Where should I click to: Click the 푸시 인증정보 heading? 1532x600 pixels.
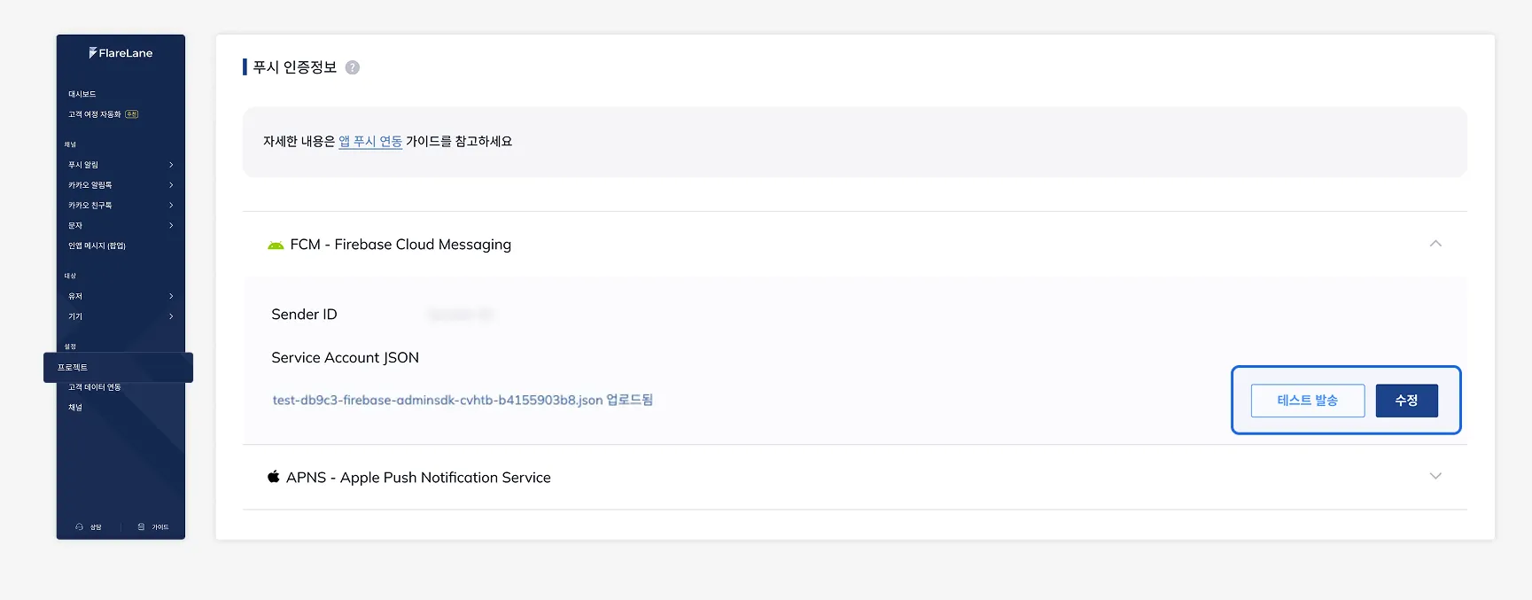295,67
